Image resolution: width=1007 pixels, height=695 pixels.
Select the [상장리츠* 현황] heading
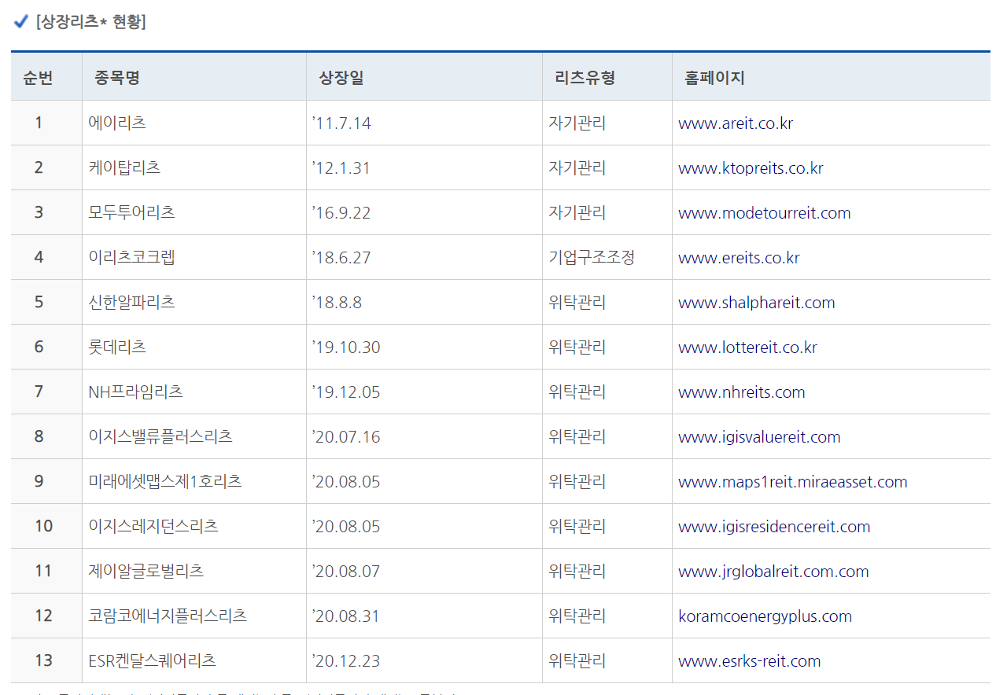90,22
